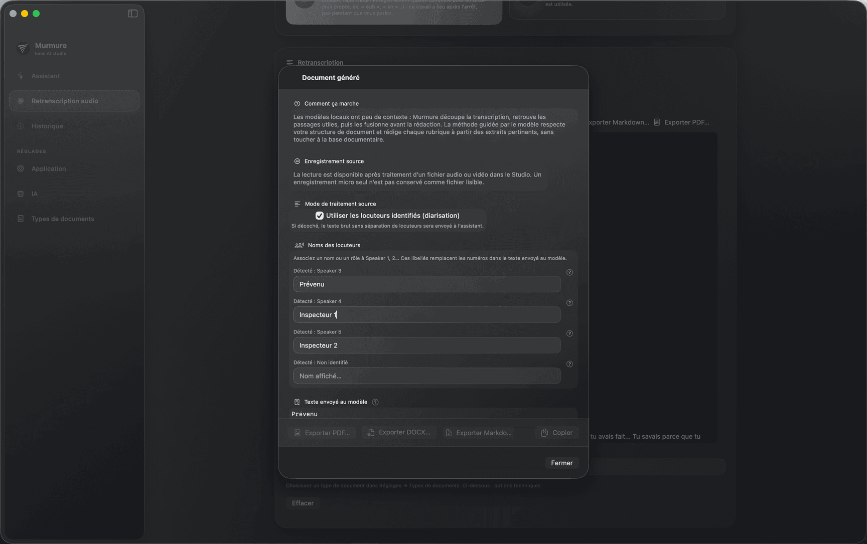Viewport: 867px width, 544px height.
Task: Click the Prévenu text in model preview
Action: pos(305,414)
